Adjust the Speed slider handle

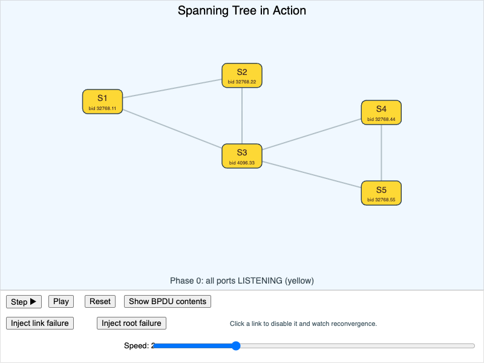click(x=236, y=346)
